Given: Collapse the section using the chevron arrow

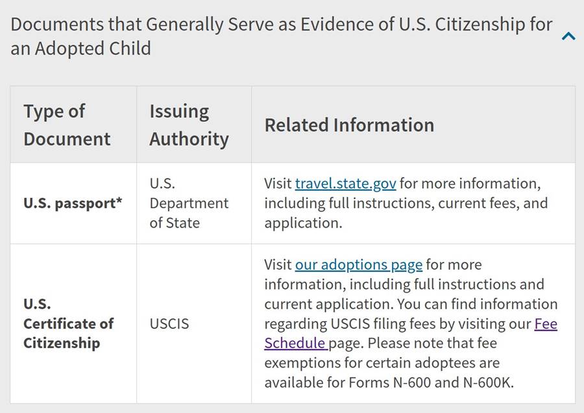Looking at the screenshot, I should (568, 37).
